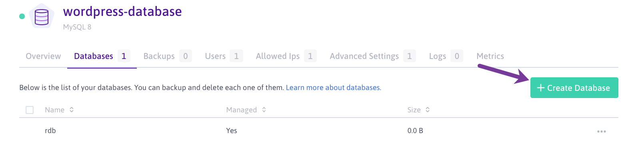632x161 pixels.
Task: Sort by Size column arrows
Action: coord(428,110)
